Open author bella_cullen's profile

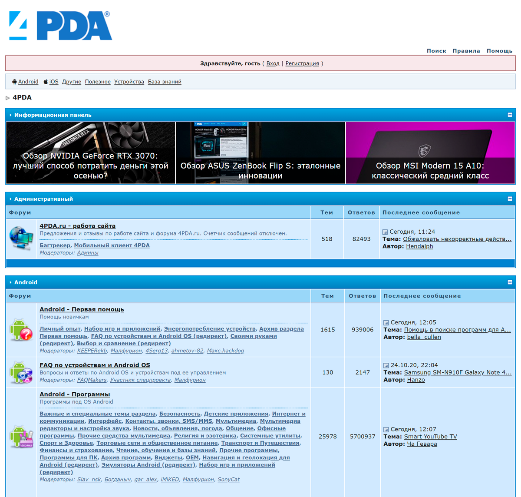[x=424, y=337]
